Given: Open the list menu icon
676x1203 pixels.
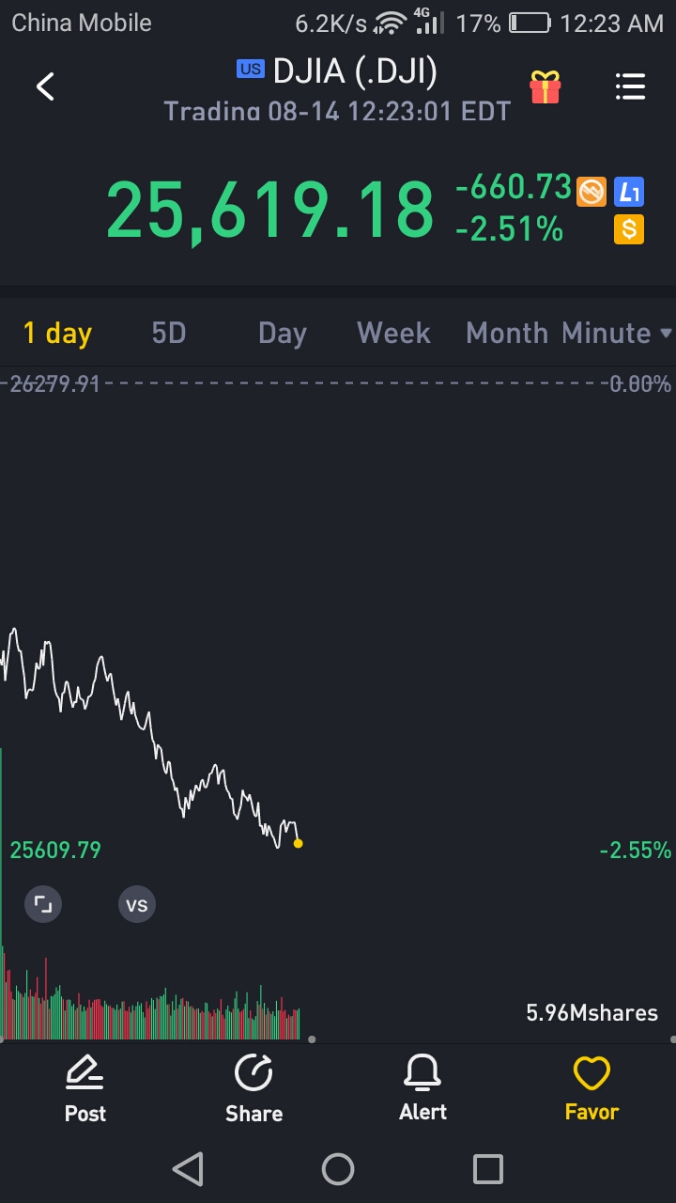Looking at the screenshot, I should [x=630, y=87].
